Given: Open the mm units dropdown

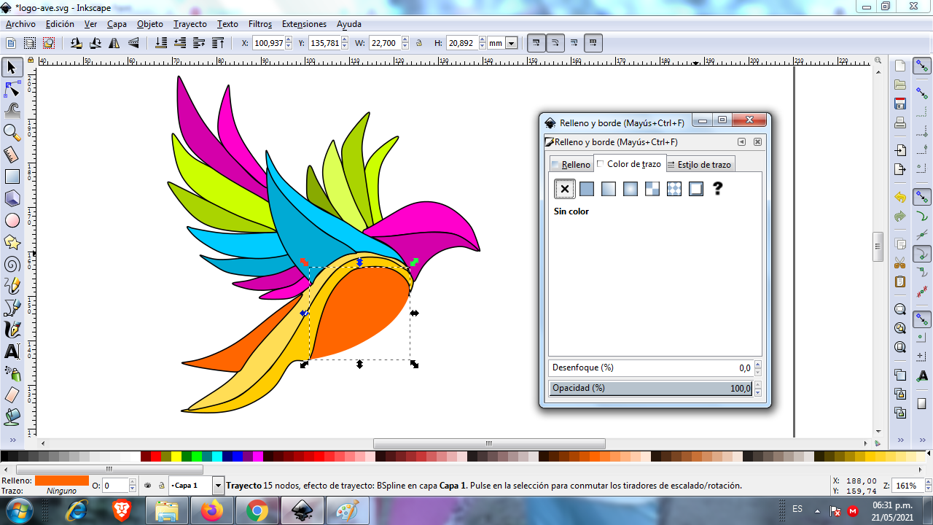Looking at the screenshot, I should tap(511, 43).
